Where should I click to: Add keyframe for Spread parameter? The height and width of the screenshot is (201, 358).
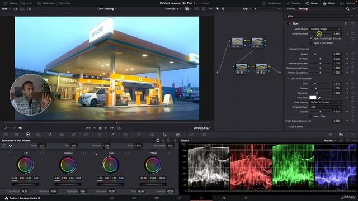coord(347,54)
